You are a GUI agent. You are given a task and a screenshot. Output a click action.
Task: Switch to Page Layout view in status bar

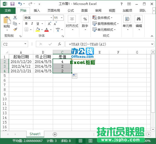pyautogui.click(x=90, y=141)
